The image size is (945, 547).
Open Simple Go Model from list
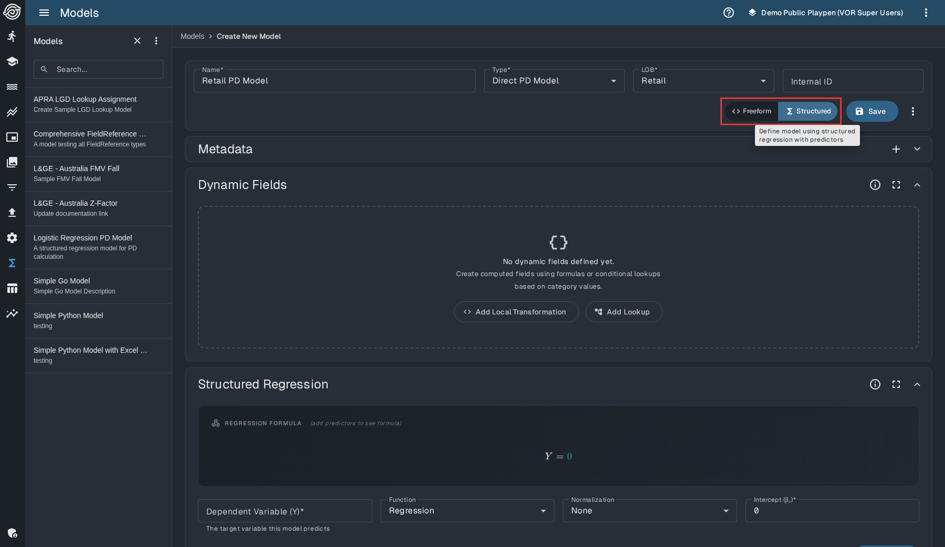[x=62, y=281]
